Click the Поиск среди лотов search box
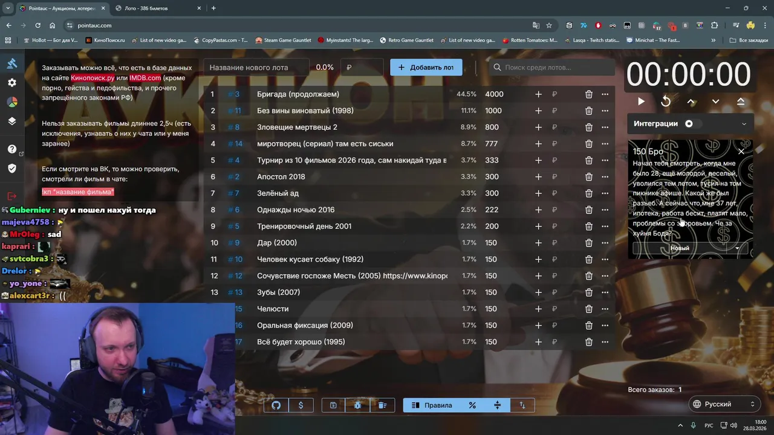774x435 pixels. (x=552, y=68)
